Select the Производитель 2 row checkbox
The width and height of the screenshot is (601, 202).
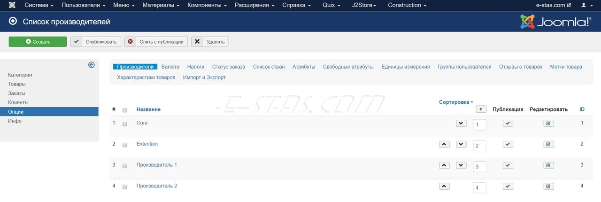point(124,187)
